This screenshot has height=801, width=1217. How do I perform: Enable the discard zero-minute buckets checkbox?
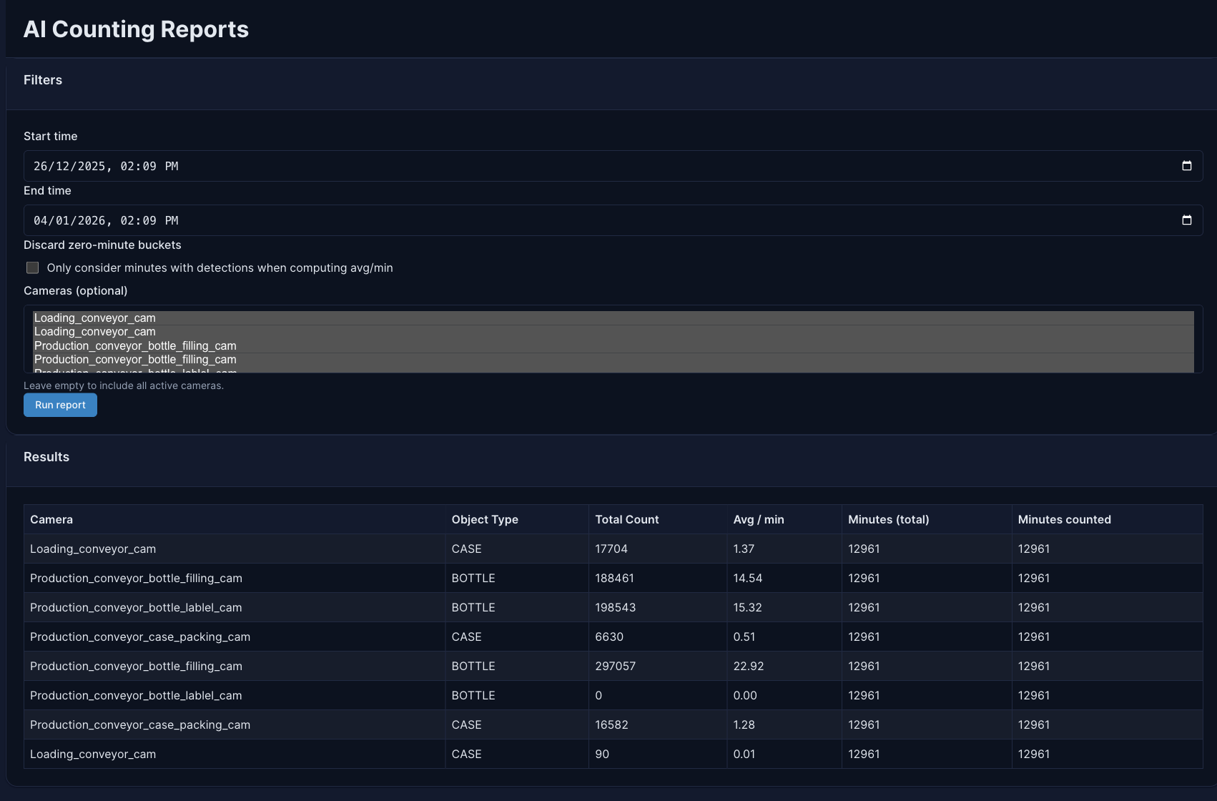33,267
